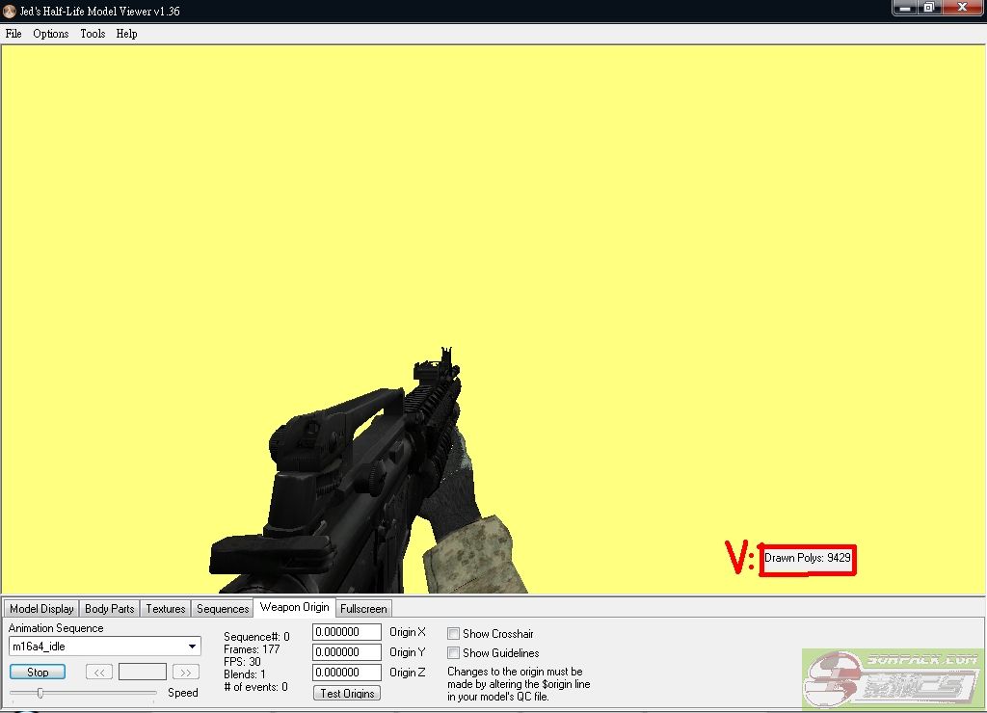Viewport: 987px width, 713px height.
Task: Click the frame number field
Action: coord(143,673)
